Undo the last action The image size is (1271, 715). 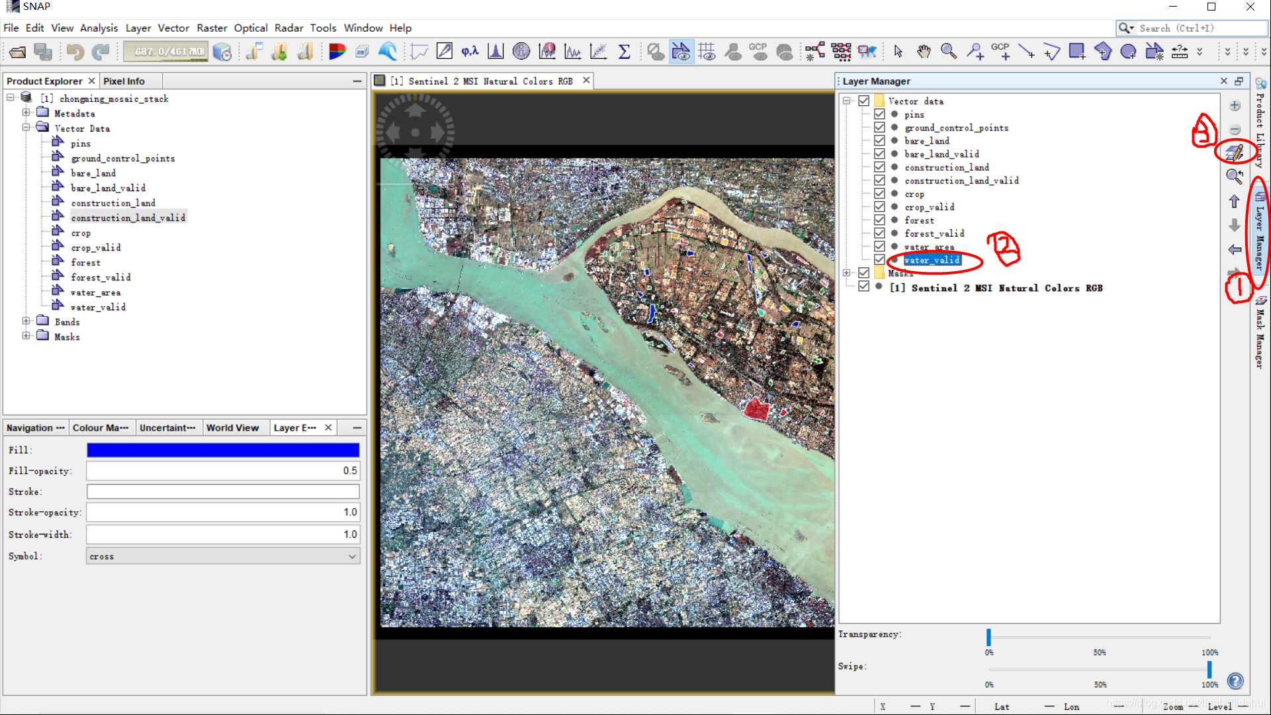coord(74,52)
